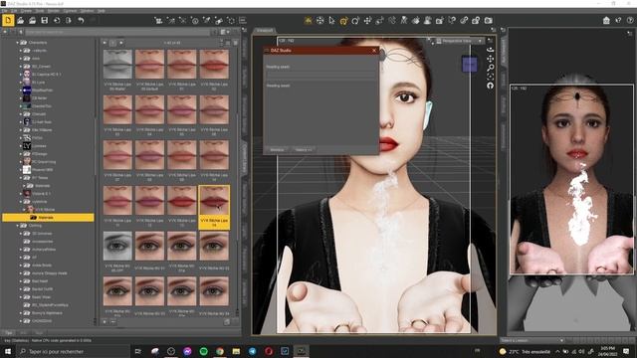The width and height of the screenshot is (637, 358).
Task: Open the Create menu
Action: (26, 11)
